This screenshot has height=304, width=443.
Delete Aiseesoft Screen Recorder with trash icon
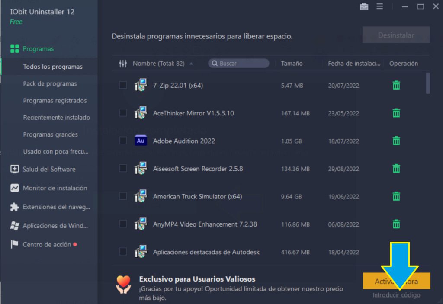pos(396,168)
